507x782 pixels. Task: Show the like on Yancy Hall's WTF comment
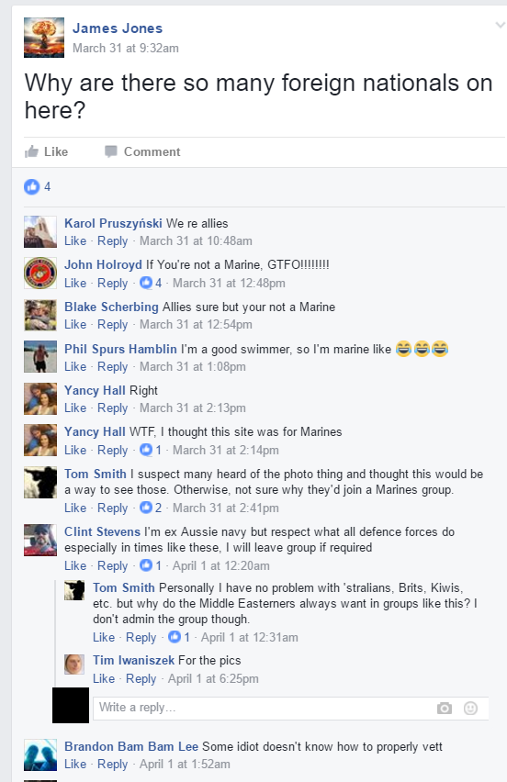(x=151, y=450)
